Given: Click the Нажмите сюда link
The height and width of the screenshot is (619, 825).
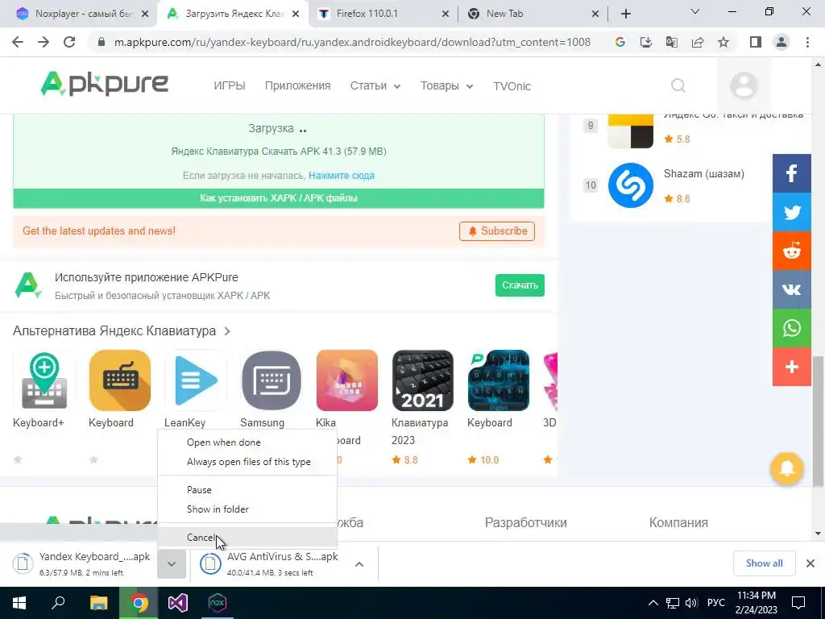Looking at the screenshot, I should click(342, 175).
